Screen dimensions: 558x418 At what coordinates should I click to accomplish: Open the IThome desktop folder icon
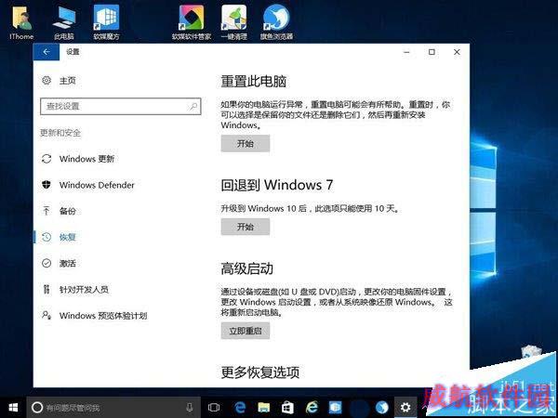point(21,22)
